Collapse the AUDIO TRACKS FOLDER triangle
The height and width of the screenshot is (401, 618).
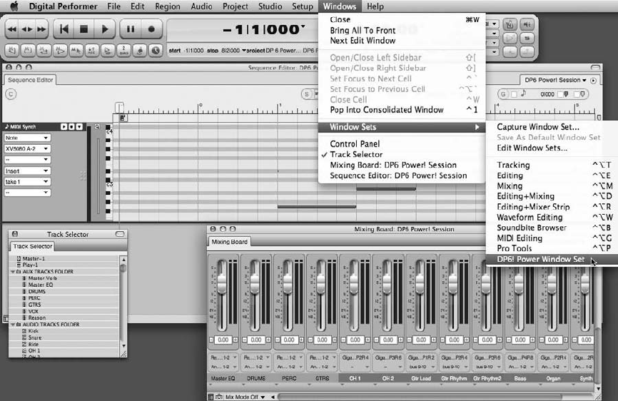coord(13,325)
